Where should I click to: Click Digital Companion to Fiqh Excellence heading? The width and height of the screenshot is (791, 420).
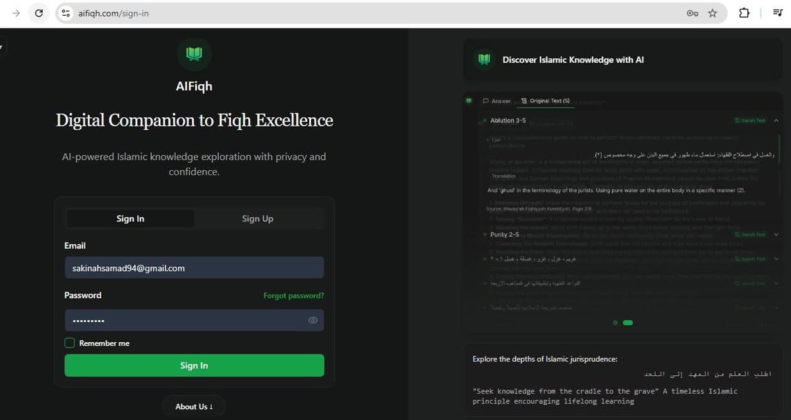(x=194, y=121)
